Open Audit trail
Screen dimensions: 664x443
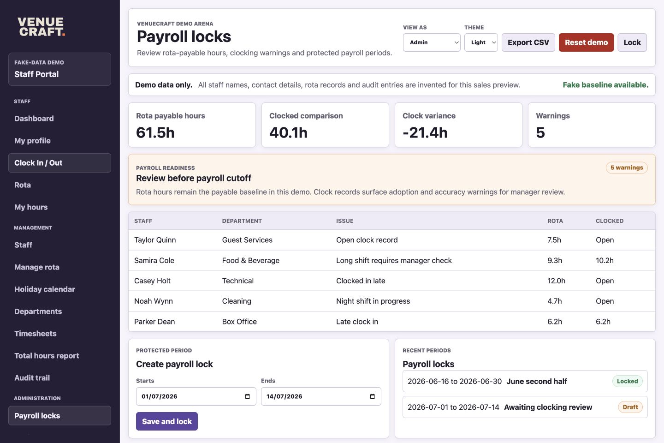coord(59,378)
